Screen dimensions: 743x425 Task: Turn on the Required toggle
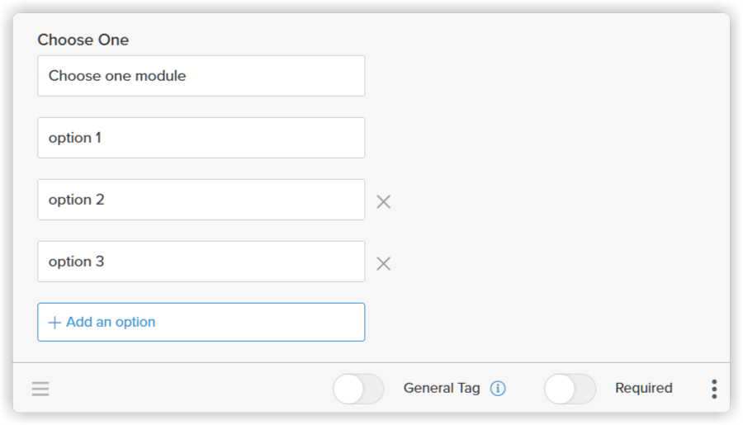click(570, 389)
